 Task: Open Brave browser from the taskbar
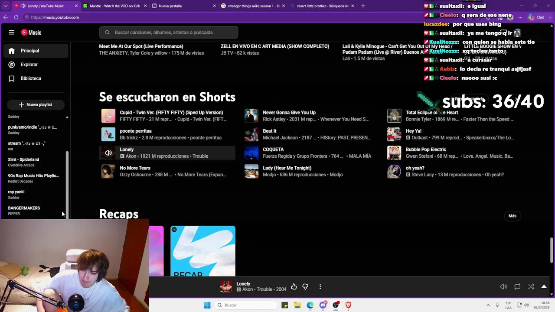click(348, 305)
